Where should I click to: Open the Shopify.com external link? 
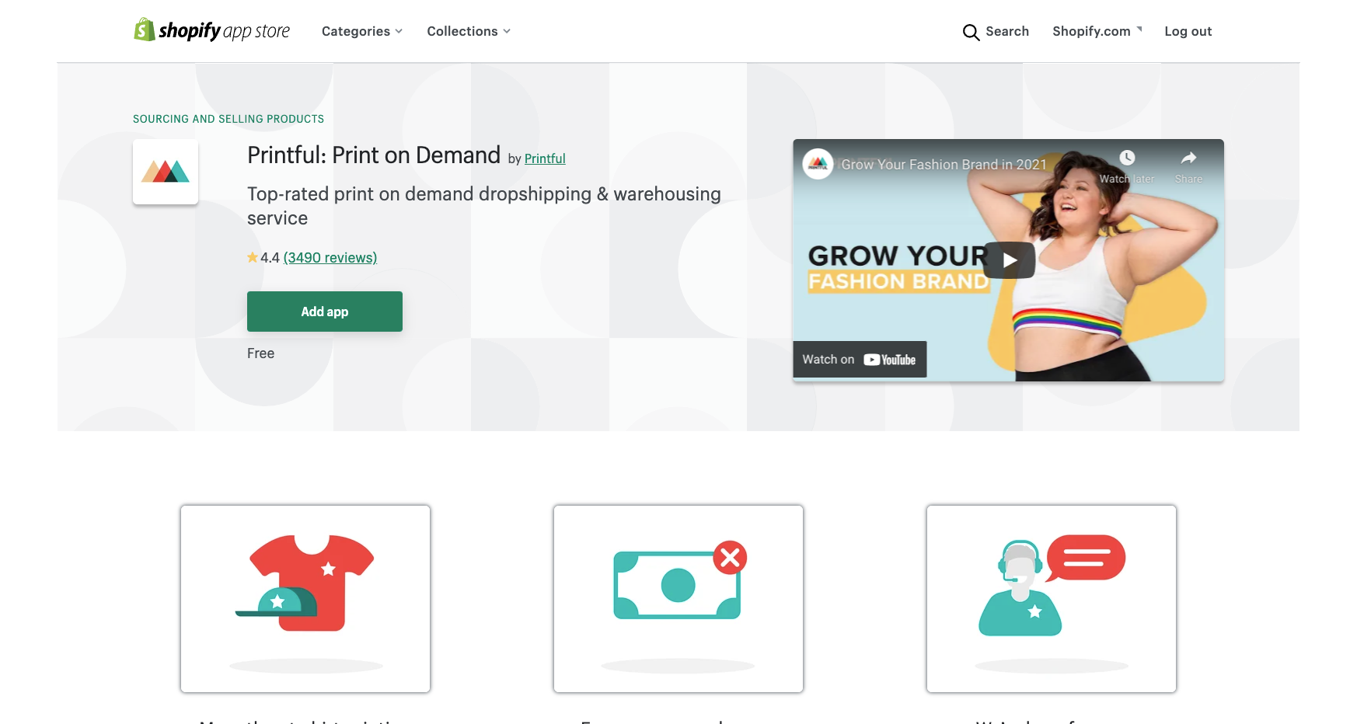coord(1097,31)
